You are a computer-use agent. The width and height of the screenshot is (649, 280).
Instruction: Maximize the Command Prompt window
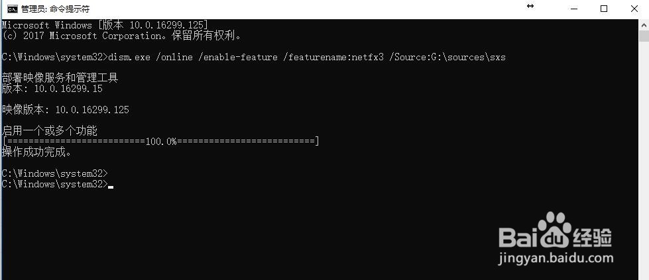click(x=604, y=9)
